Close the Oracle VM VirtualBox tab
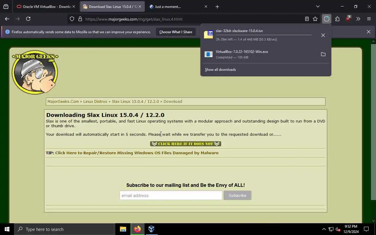Viewport: 376px width, 235px height. tap(74, 6)
